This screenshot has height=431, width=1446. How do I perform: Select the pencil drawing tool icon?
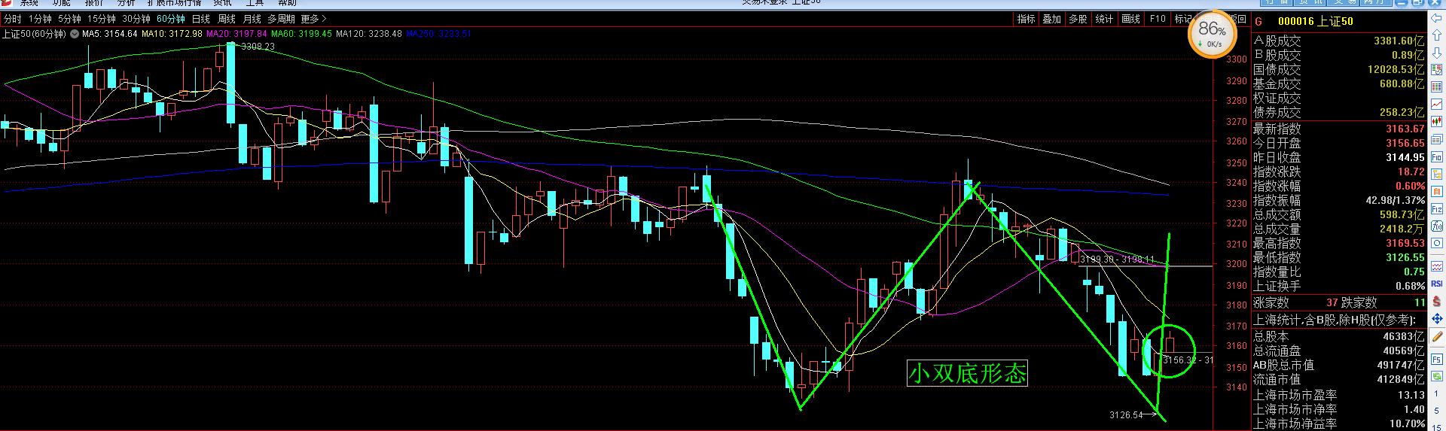click(x=1436, y=336)
